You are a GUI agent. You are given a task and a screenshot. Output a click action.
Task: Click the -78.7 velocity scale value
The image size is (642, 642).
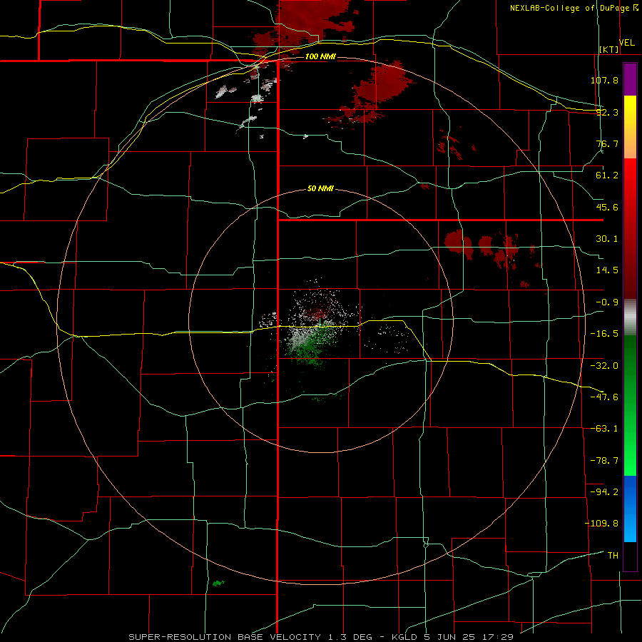(x=604, y=461)
